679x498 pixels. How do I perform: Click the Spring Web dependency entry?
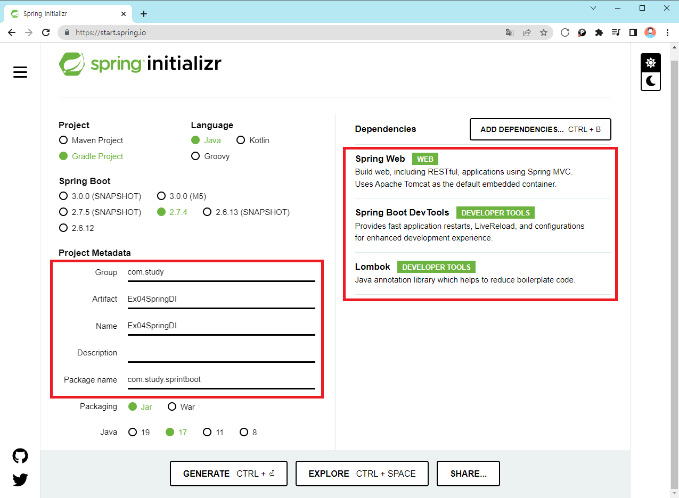pyautogui.click(x=483, y=171)
